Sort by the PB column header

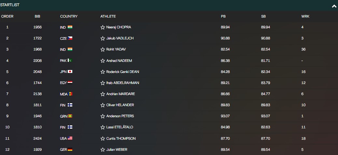pyautogui.click(x=223, y=16)
